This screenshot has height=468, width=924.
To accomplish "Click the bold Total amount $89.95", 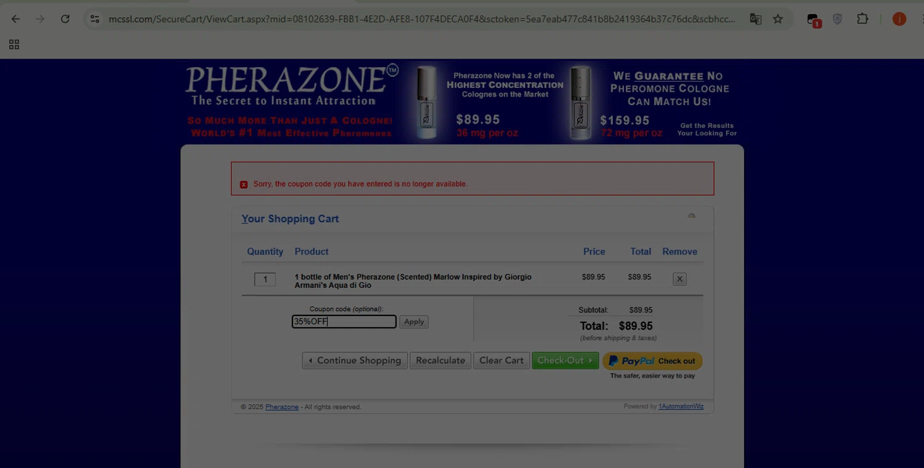I will click(x=636, y=326).
